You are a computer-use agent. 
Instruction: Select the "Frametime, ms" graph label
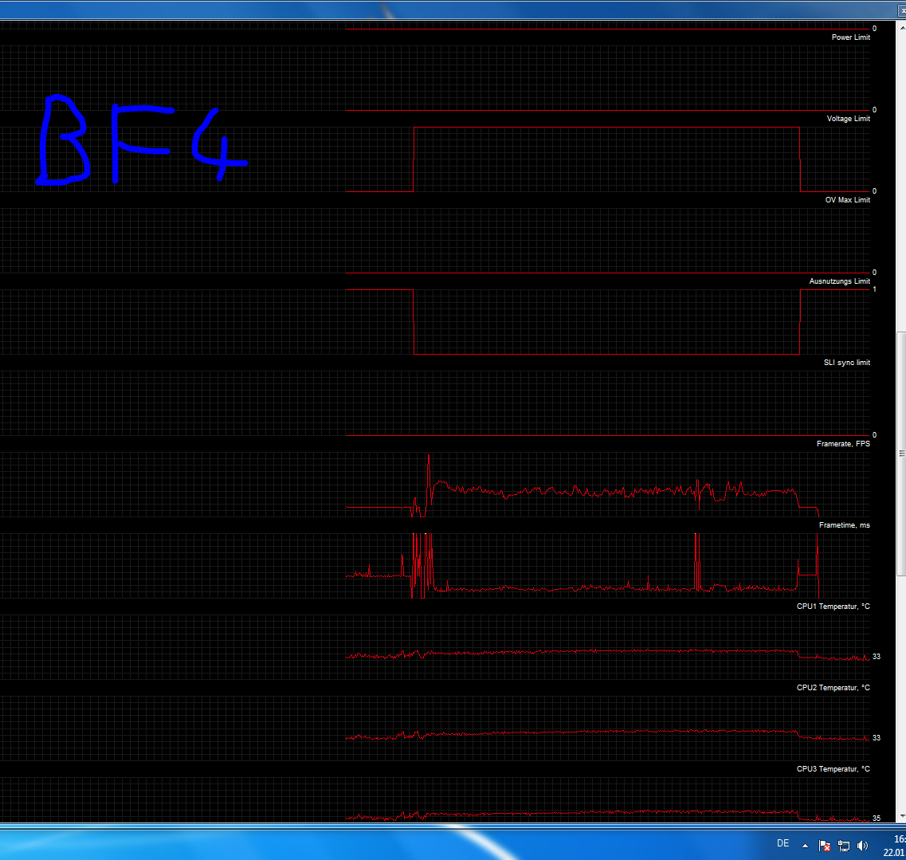coord(844,525)
